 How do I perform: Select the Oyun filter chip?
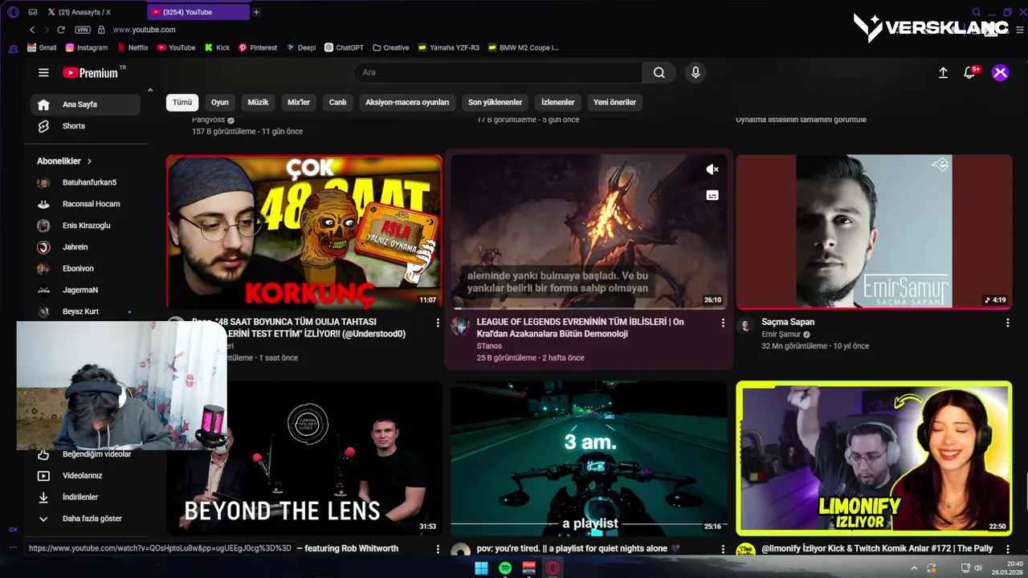tap(220, 102)
